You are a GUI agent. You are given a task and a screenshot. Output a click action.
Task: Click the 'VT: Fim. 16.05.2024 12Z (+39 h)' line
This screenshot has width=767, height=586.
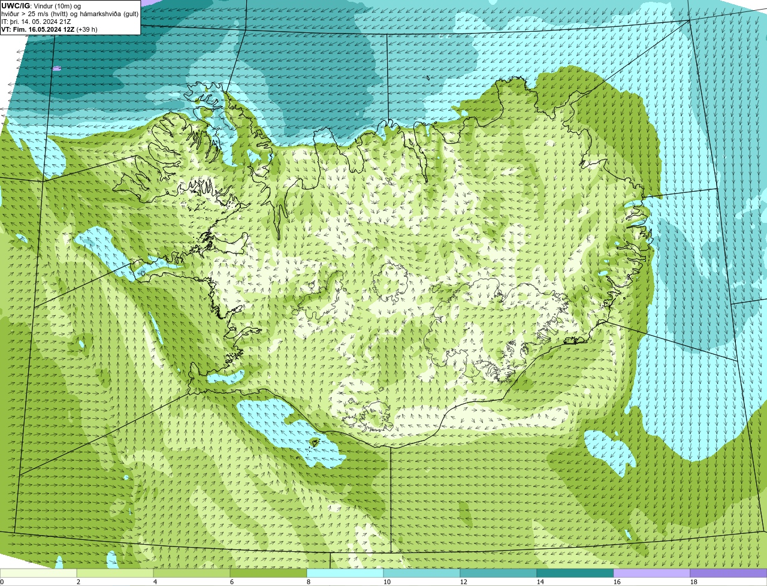(x=49, y=29)
